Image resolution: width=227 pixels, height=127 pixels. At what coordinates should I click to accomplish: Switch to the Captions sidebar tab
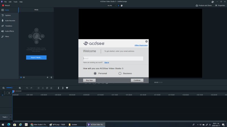(x=9, y=15)
